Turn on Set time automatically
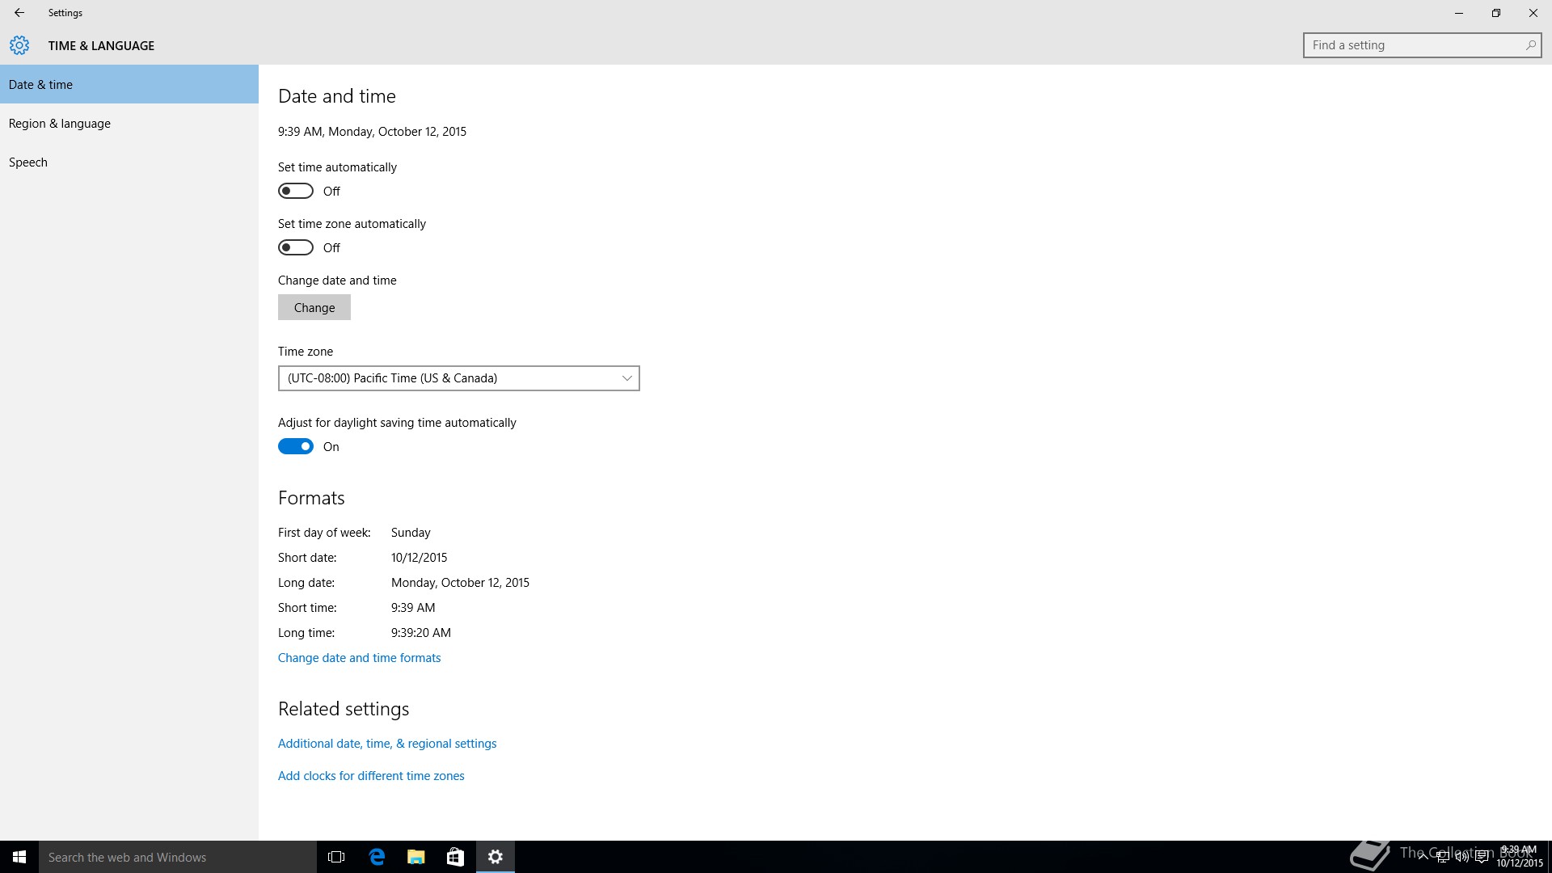The width and height of the screenshot is (1552, 873). [296, 192]
